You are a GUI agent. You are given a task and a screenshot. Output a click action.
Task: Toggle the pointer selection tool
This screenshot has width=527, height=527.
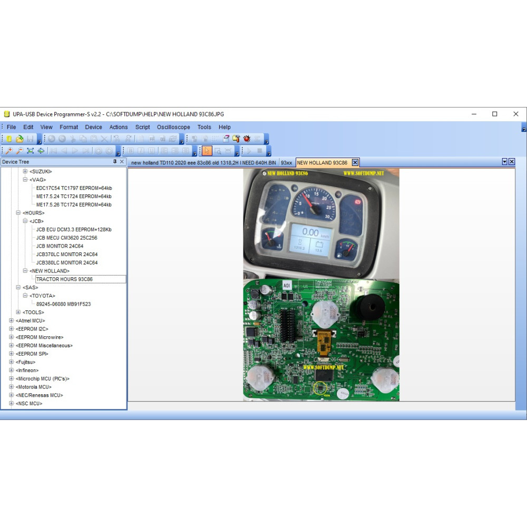[207, 151]
